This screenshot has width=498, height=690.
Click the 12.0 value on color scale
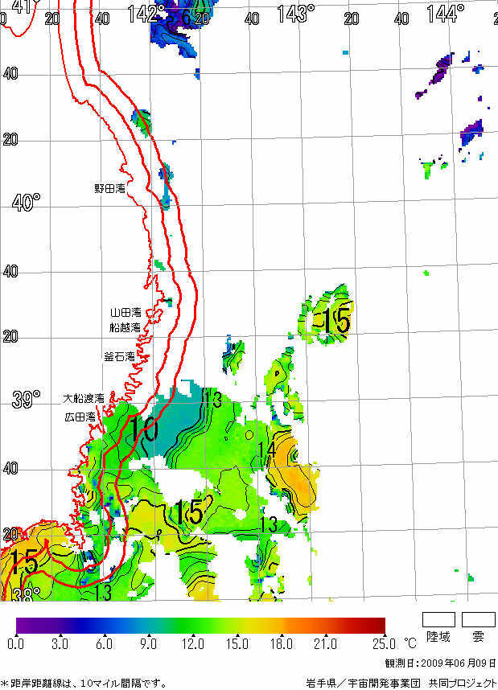(192, 644)
